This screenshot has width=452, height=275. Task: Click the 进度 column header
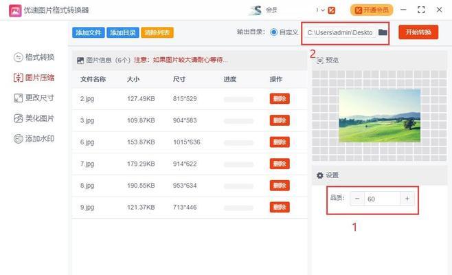pyautogui.click(x=230, y=79)
